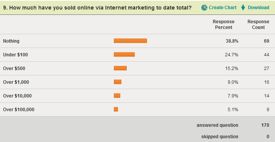Image resolution: width=275 pixels, height=142 pixels.
Task: Select the Nothing answer label
Action: 11,41
